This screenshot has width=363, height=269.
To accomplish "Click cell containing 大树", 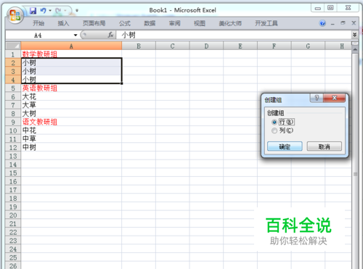I will (71, 114).
